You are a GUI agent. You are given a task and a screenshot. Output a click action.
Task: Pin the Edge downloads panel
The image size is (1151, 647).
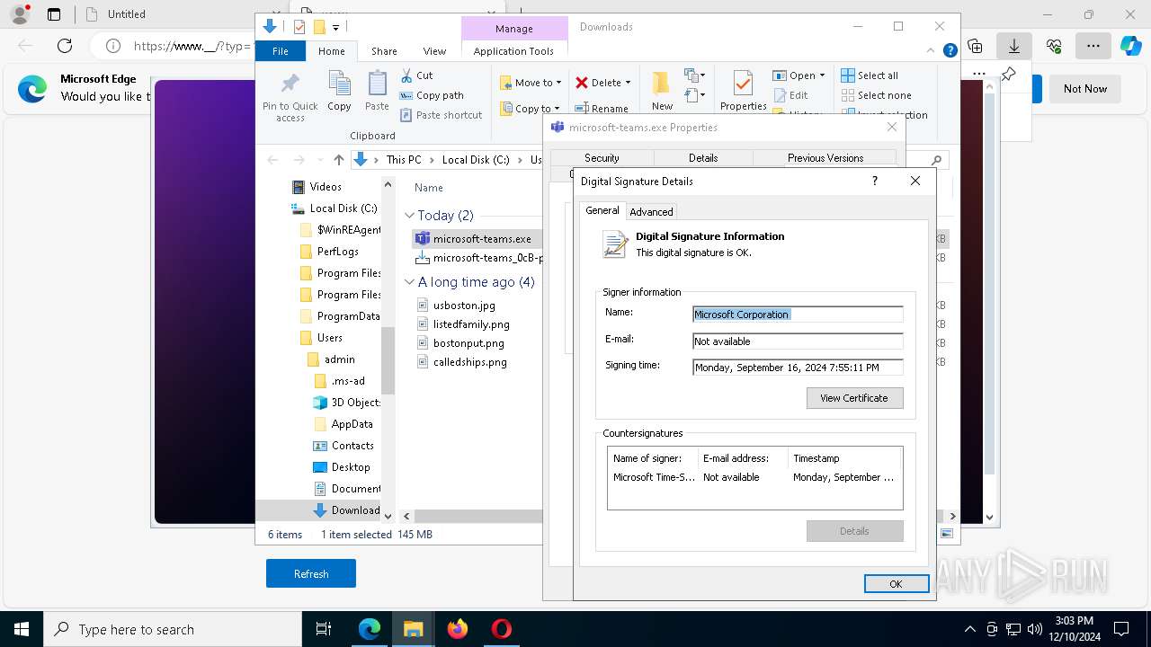[1008, 74]
